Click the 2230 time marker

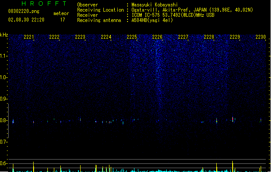tap(261, 37)
